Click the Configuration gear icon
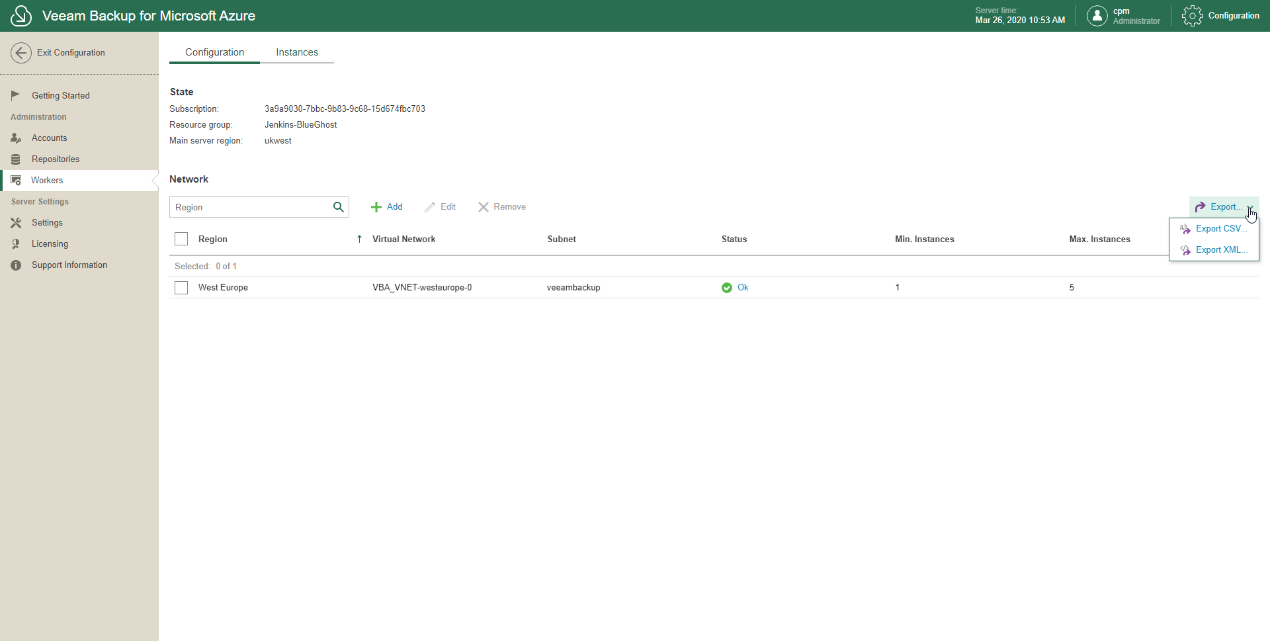 pos(1192,16)
